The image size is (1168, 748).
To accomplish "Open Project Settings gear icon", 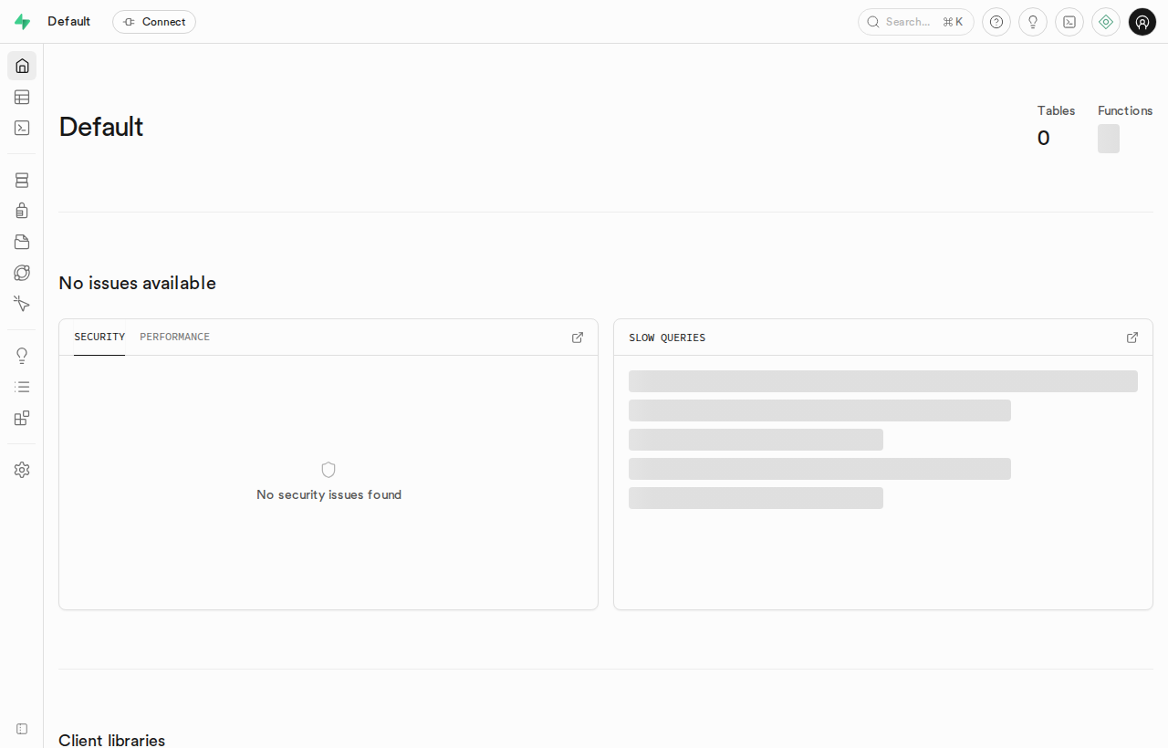I will 22,470.
